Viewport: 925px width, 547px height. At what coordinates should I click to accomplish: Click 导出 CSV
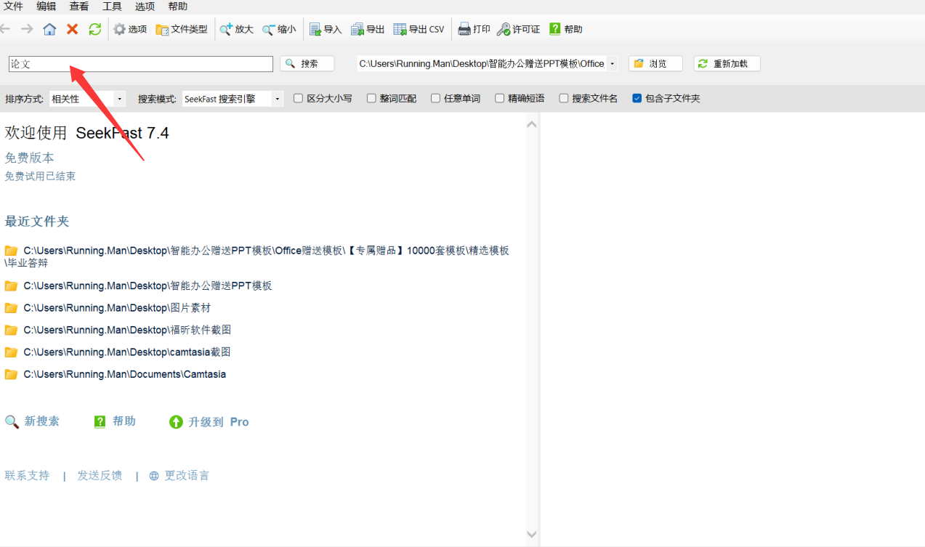coord(419,29)
